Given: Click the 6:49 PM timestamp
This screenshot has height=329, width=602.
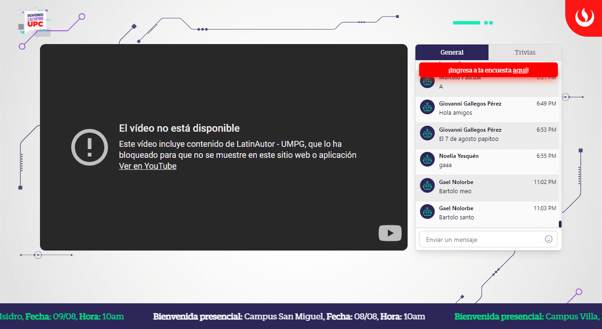Looking at the screenshot, I should click(x=546, y=104).
